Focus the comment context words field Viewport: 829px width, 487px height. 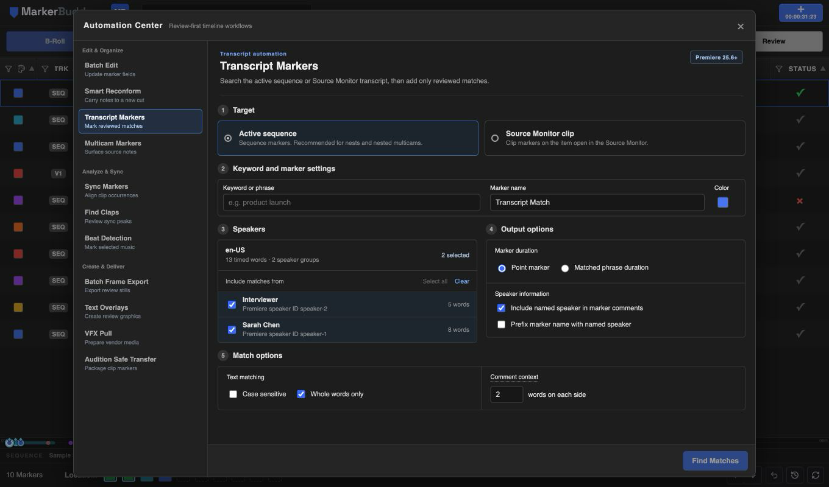pos(507,394)
